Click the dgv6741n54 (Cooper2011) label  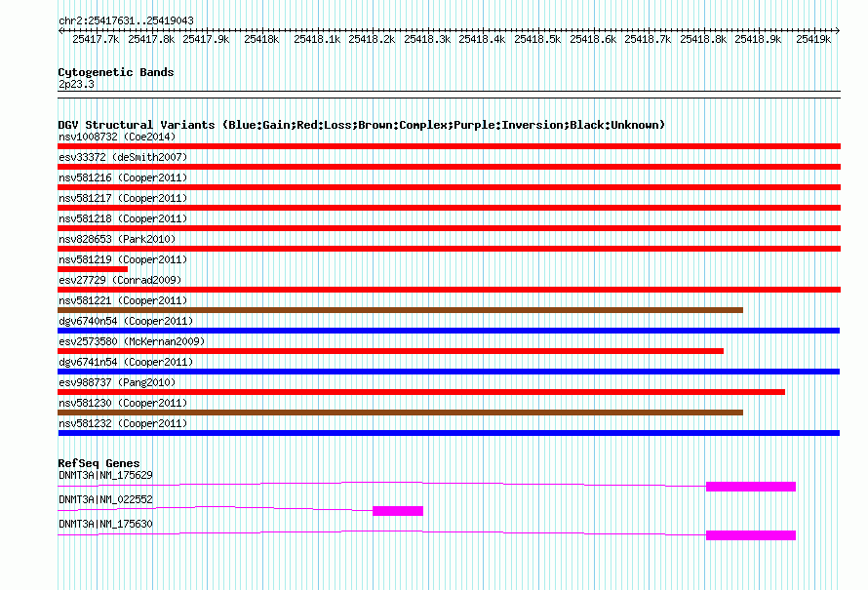(126, 362)
